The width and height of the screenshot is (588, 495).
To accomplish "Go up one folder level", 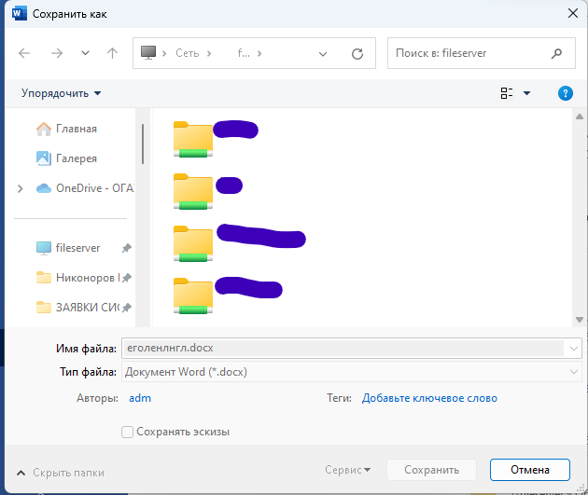I will click(112, 53).
